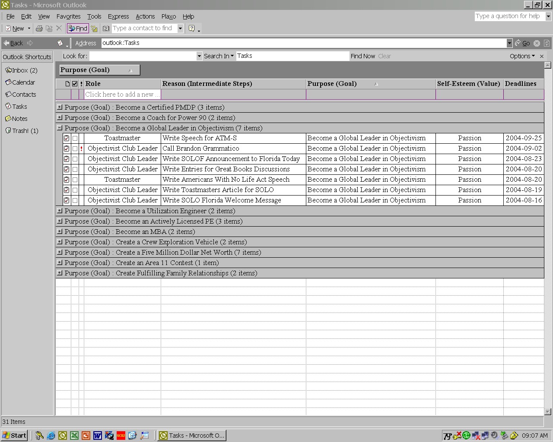This screenshot has height=442, width=553.
Task: Click the Stop icon beside Go
Action: pyautogui.click(x=537, y=43)
